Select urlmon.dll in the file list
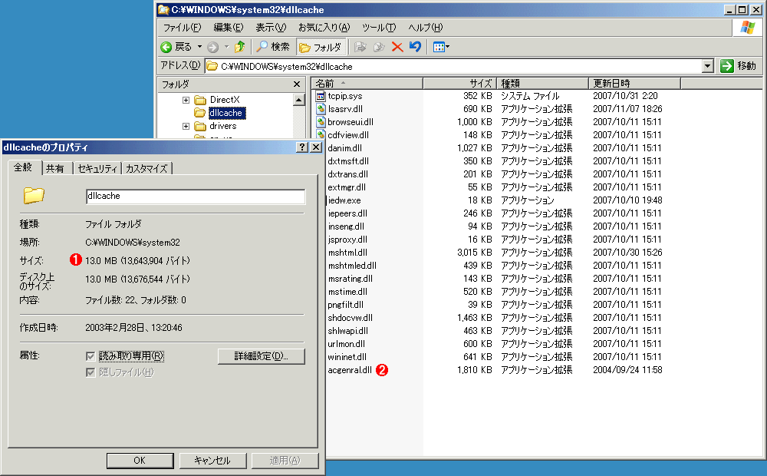Image resolution: width=767 pixels, height=476 pixels. (x=347, y=344)
